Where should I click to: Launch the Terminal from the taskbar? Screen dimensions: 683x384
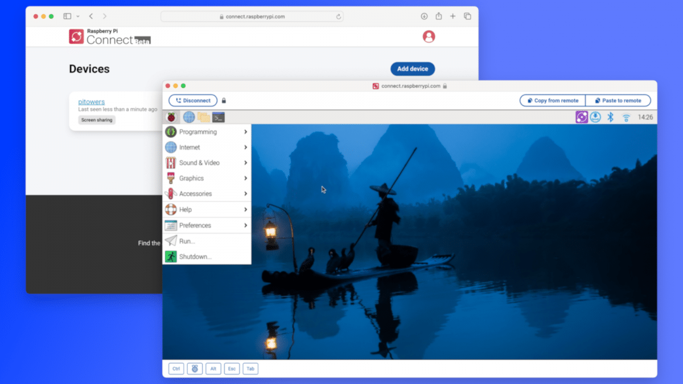(x=219, y=117)
